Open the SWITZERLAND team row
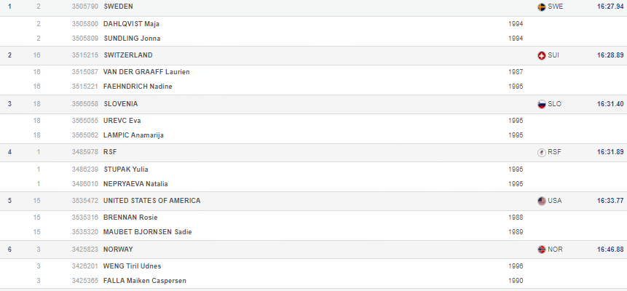This screenshot has width=627, height=291. (128, 55)
